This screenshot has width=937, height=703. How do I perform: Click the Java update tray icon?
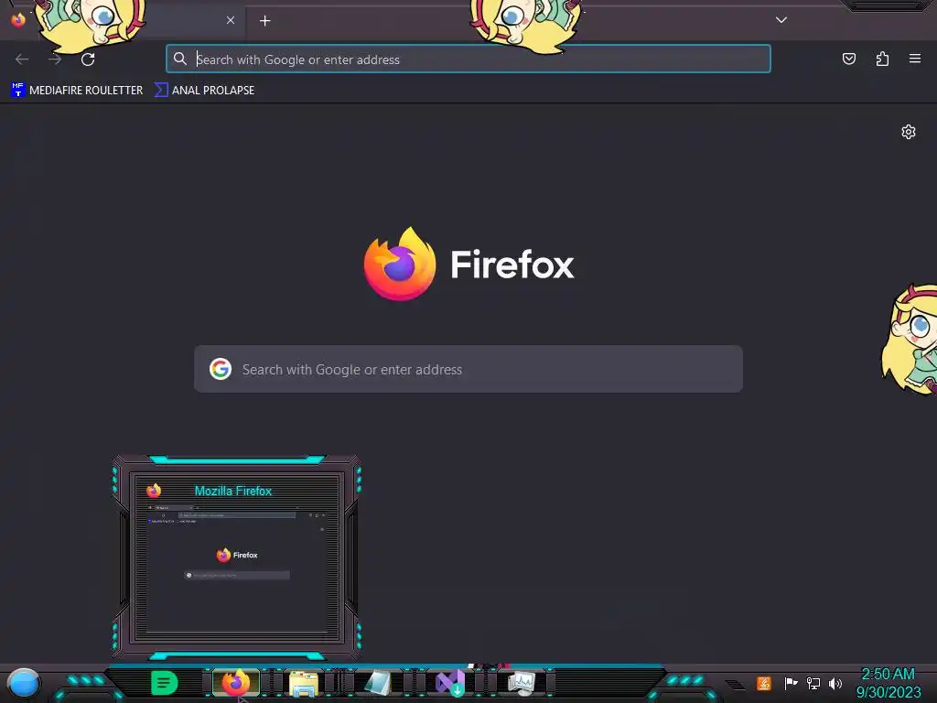[x=764, y=683]
